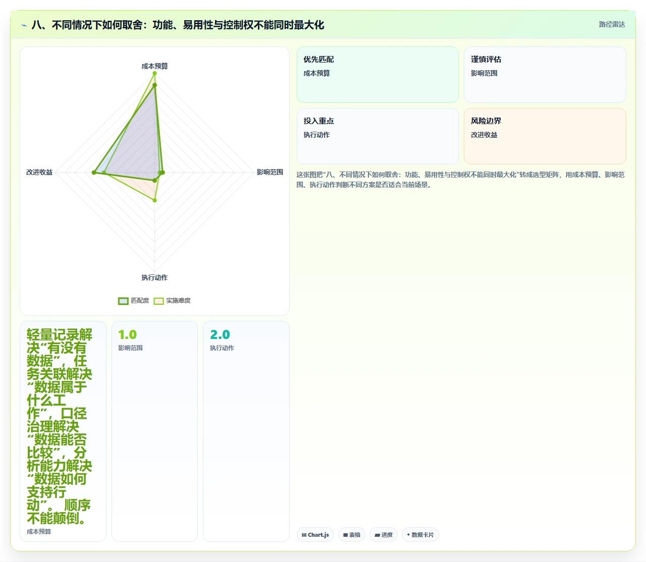This screenshot has width=646, height=562.
Task: Click the 执行动作 radar axis label
Action: (x=154, y=277)
